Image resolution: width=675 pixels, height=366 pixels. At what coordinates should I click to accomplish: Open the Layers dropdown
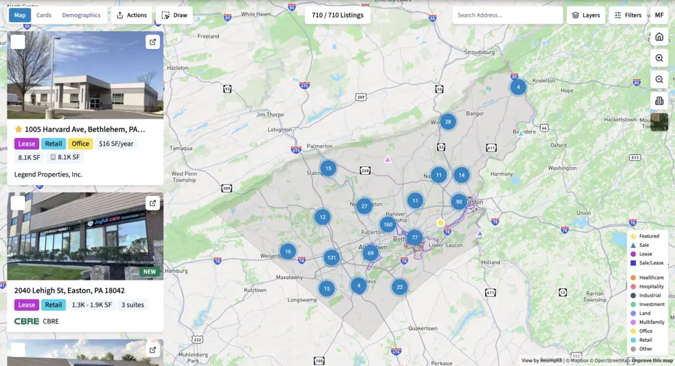click(586, 15)
